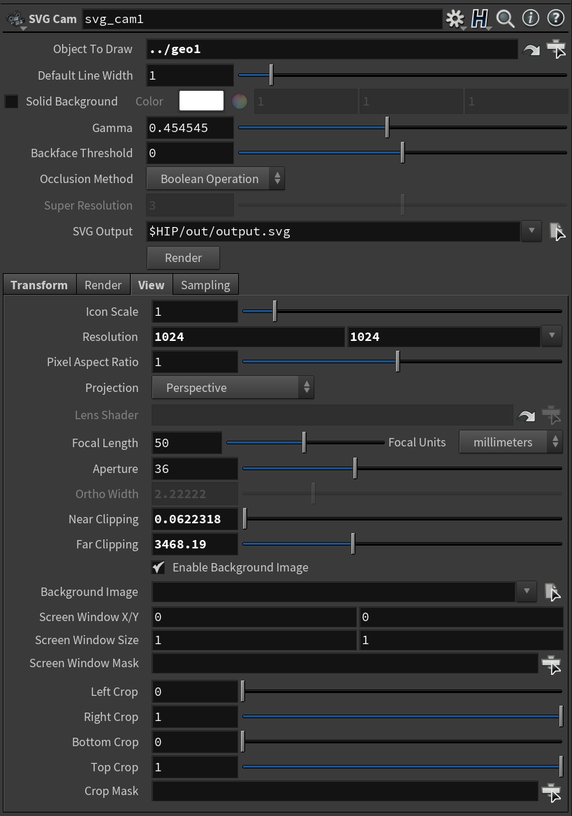
Task: Click the magnifier search parameters icon
Action: tap(505, 19)
